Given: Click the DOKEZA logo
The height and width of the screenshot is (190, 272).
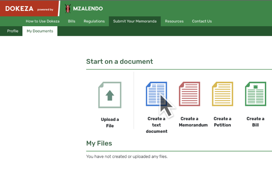Looking at the screenshot, I should click(20, 9).
